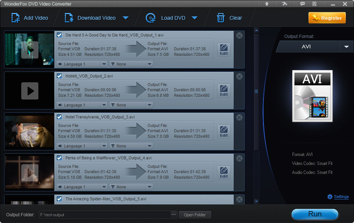This screenshot has width=354, height=223.
Task: Edit Perks of Being a Wallflower video
Action: pyautogui.click(x=224, y=172)
